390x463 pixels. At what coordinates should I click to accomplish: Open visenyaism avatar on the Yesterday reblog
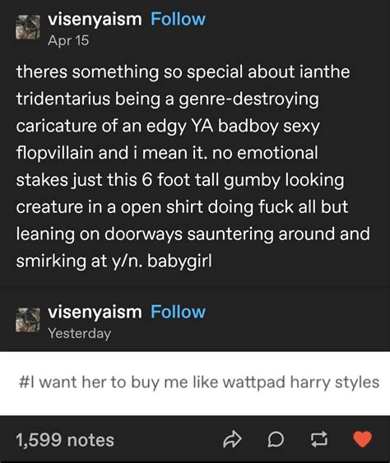28,320
